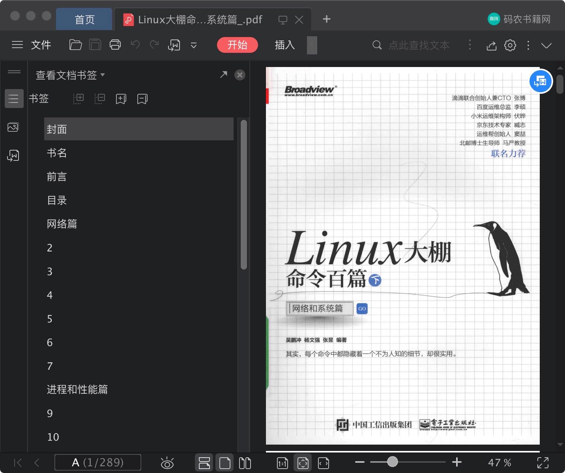The height and width of the screenshot is (473, 565).
Task: Click the page number field (1/289)
Action: (x=98, y=462)
